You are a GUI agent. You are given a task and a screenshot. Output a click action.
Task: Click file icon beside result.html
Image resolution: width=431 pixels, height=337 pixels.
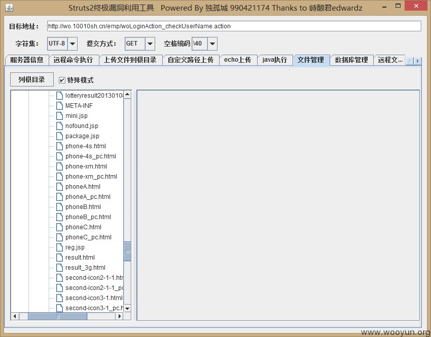[59, 258]
